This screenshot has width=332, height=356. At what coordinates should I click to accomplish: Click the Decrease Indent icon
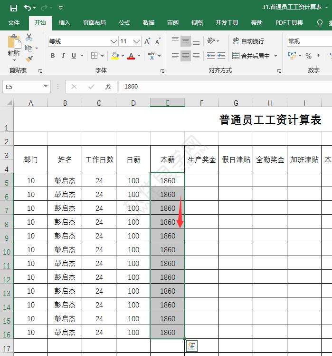point(211,56)
